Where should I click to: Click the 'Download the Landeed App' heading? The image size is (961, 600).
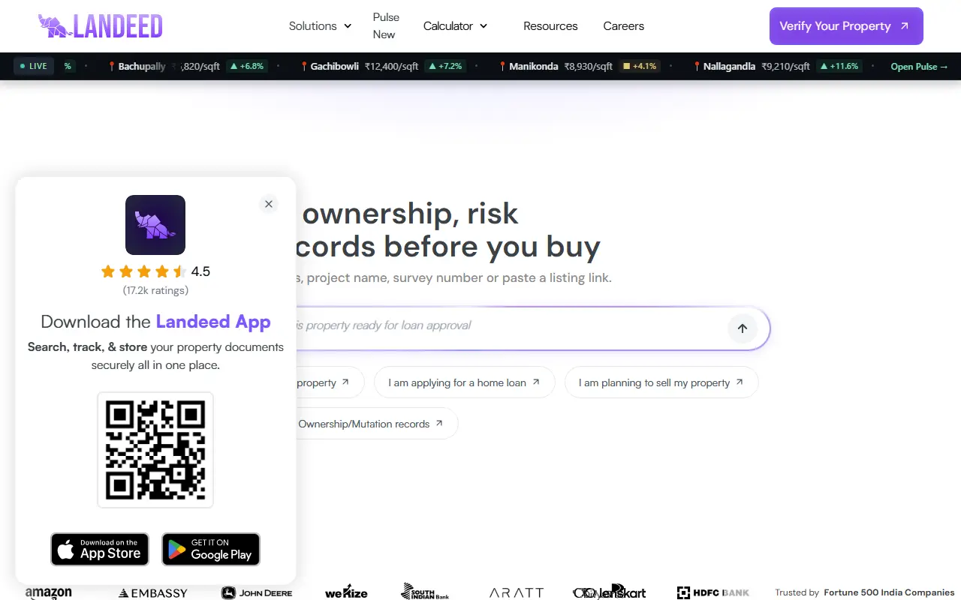pos(155,322)
